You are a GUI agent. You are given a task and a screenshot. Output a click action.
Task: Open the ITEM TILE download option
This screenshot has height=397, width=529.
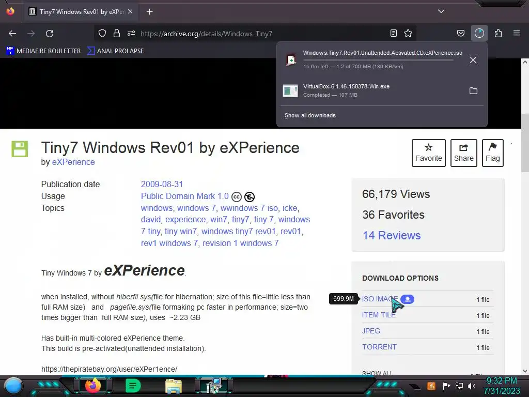point(379,315)
